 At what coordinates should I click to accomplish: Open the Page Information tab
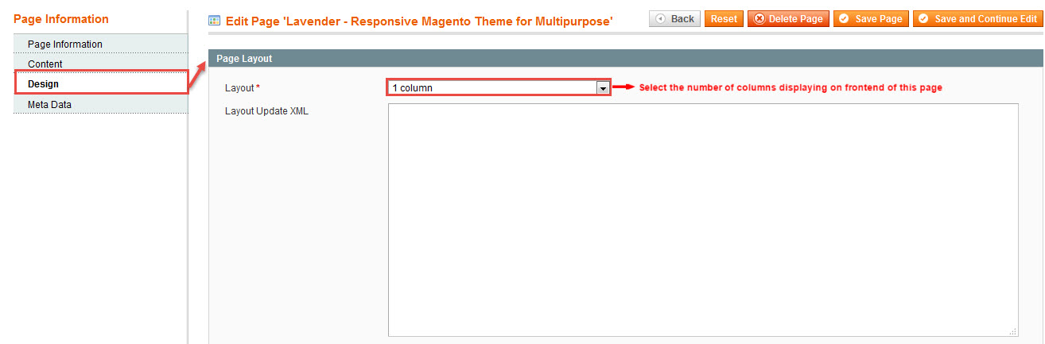pos(100,44)
